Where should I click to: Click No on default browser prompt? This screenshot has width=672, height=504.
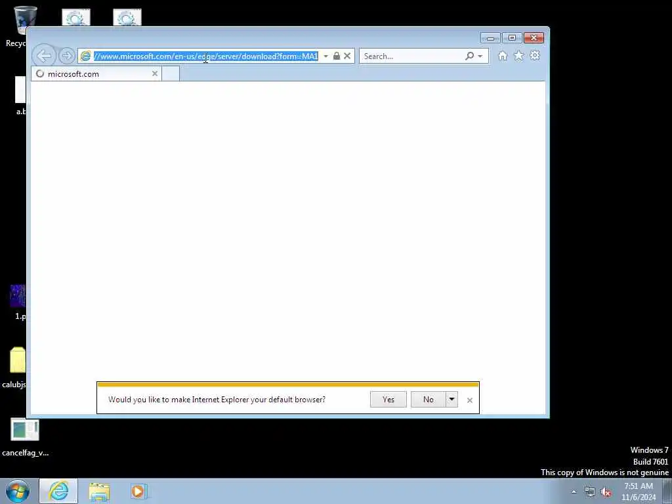click(x=428, y=400)
